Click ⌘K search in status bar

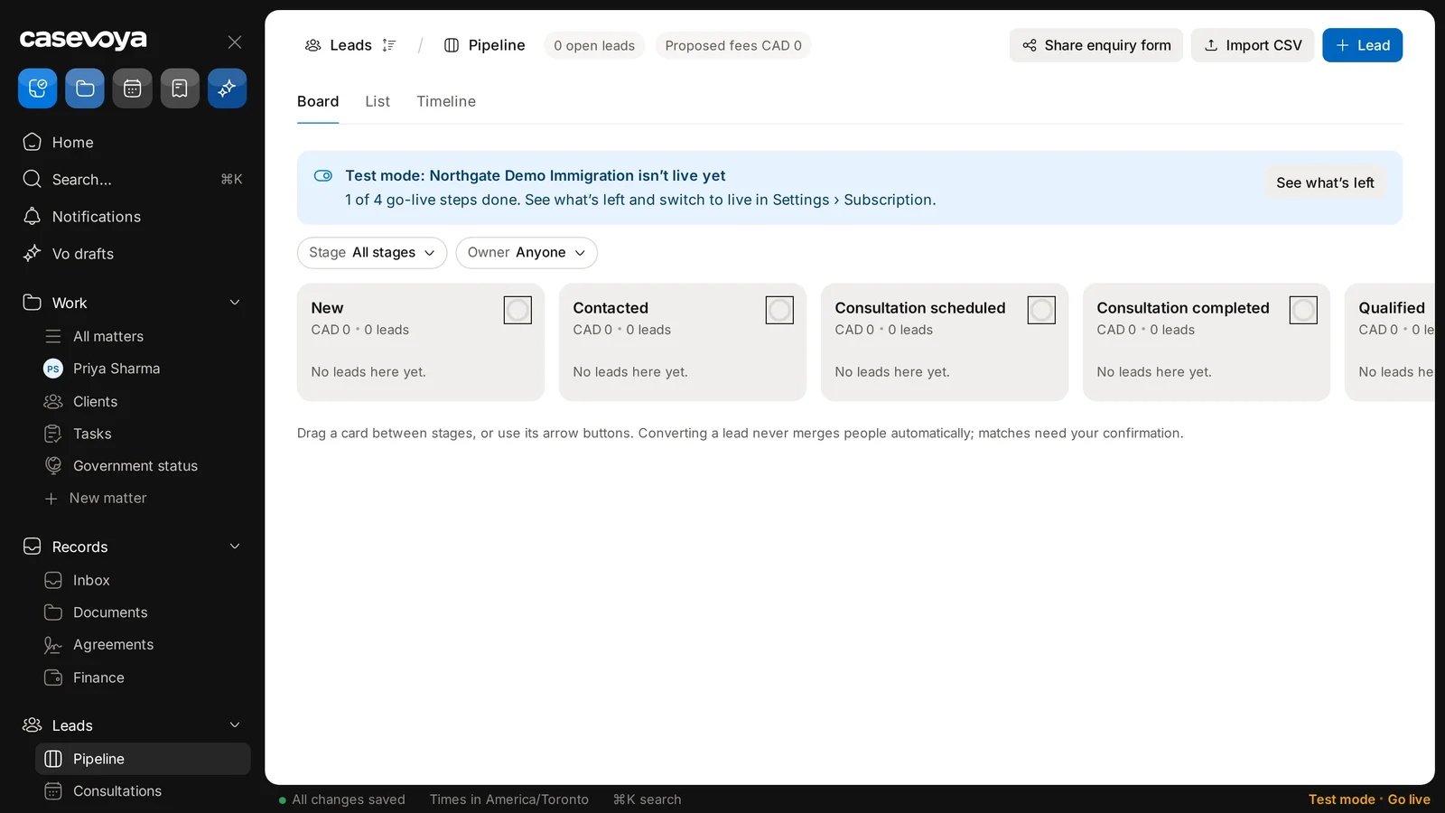pos(647,799)
